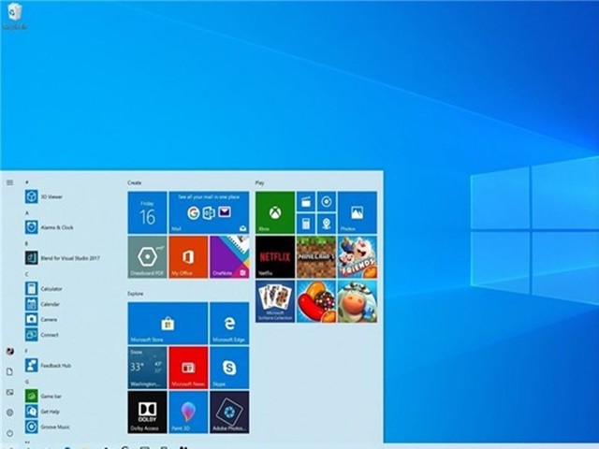Open Get Help from the app list
Image resolution: width=599 pixels, height=449 pixels.
click(x=42, y=412)
